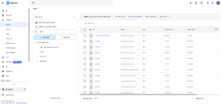Image resolution: width=221 pixels, height=104 pixels.
Task: Open the 옵션 더보기 dropdown
Action: tap(165, 17)
